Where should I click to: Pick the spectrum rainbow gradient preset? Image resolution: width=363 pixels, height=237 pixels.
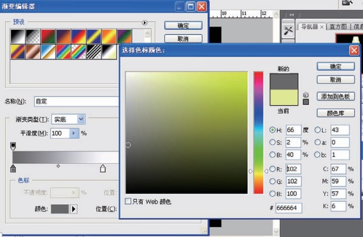click(x=64, y=52)
